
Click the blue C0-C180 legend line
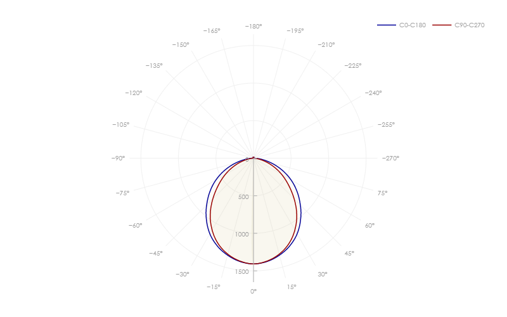tap(387, 25)
